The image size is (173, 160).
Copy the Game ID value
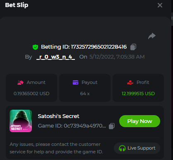pyautogui.click(x=112, y=126)
